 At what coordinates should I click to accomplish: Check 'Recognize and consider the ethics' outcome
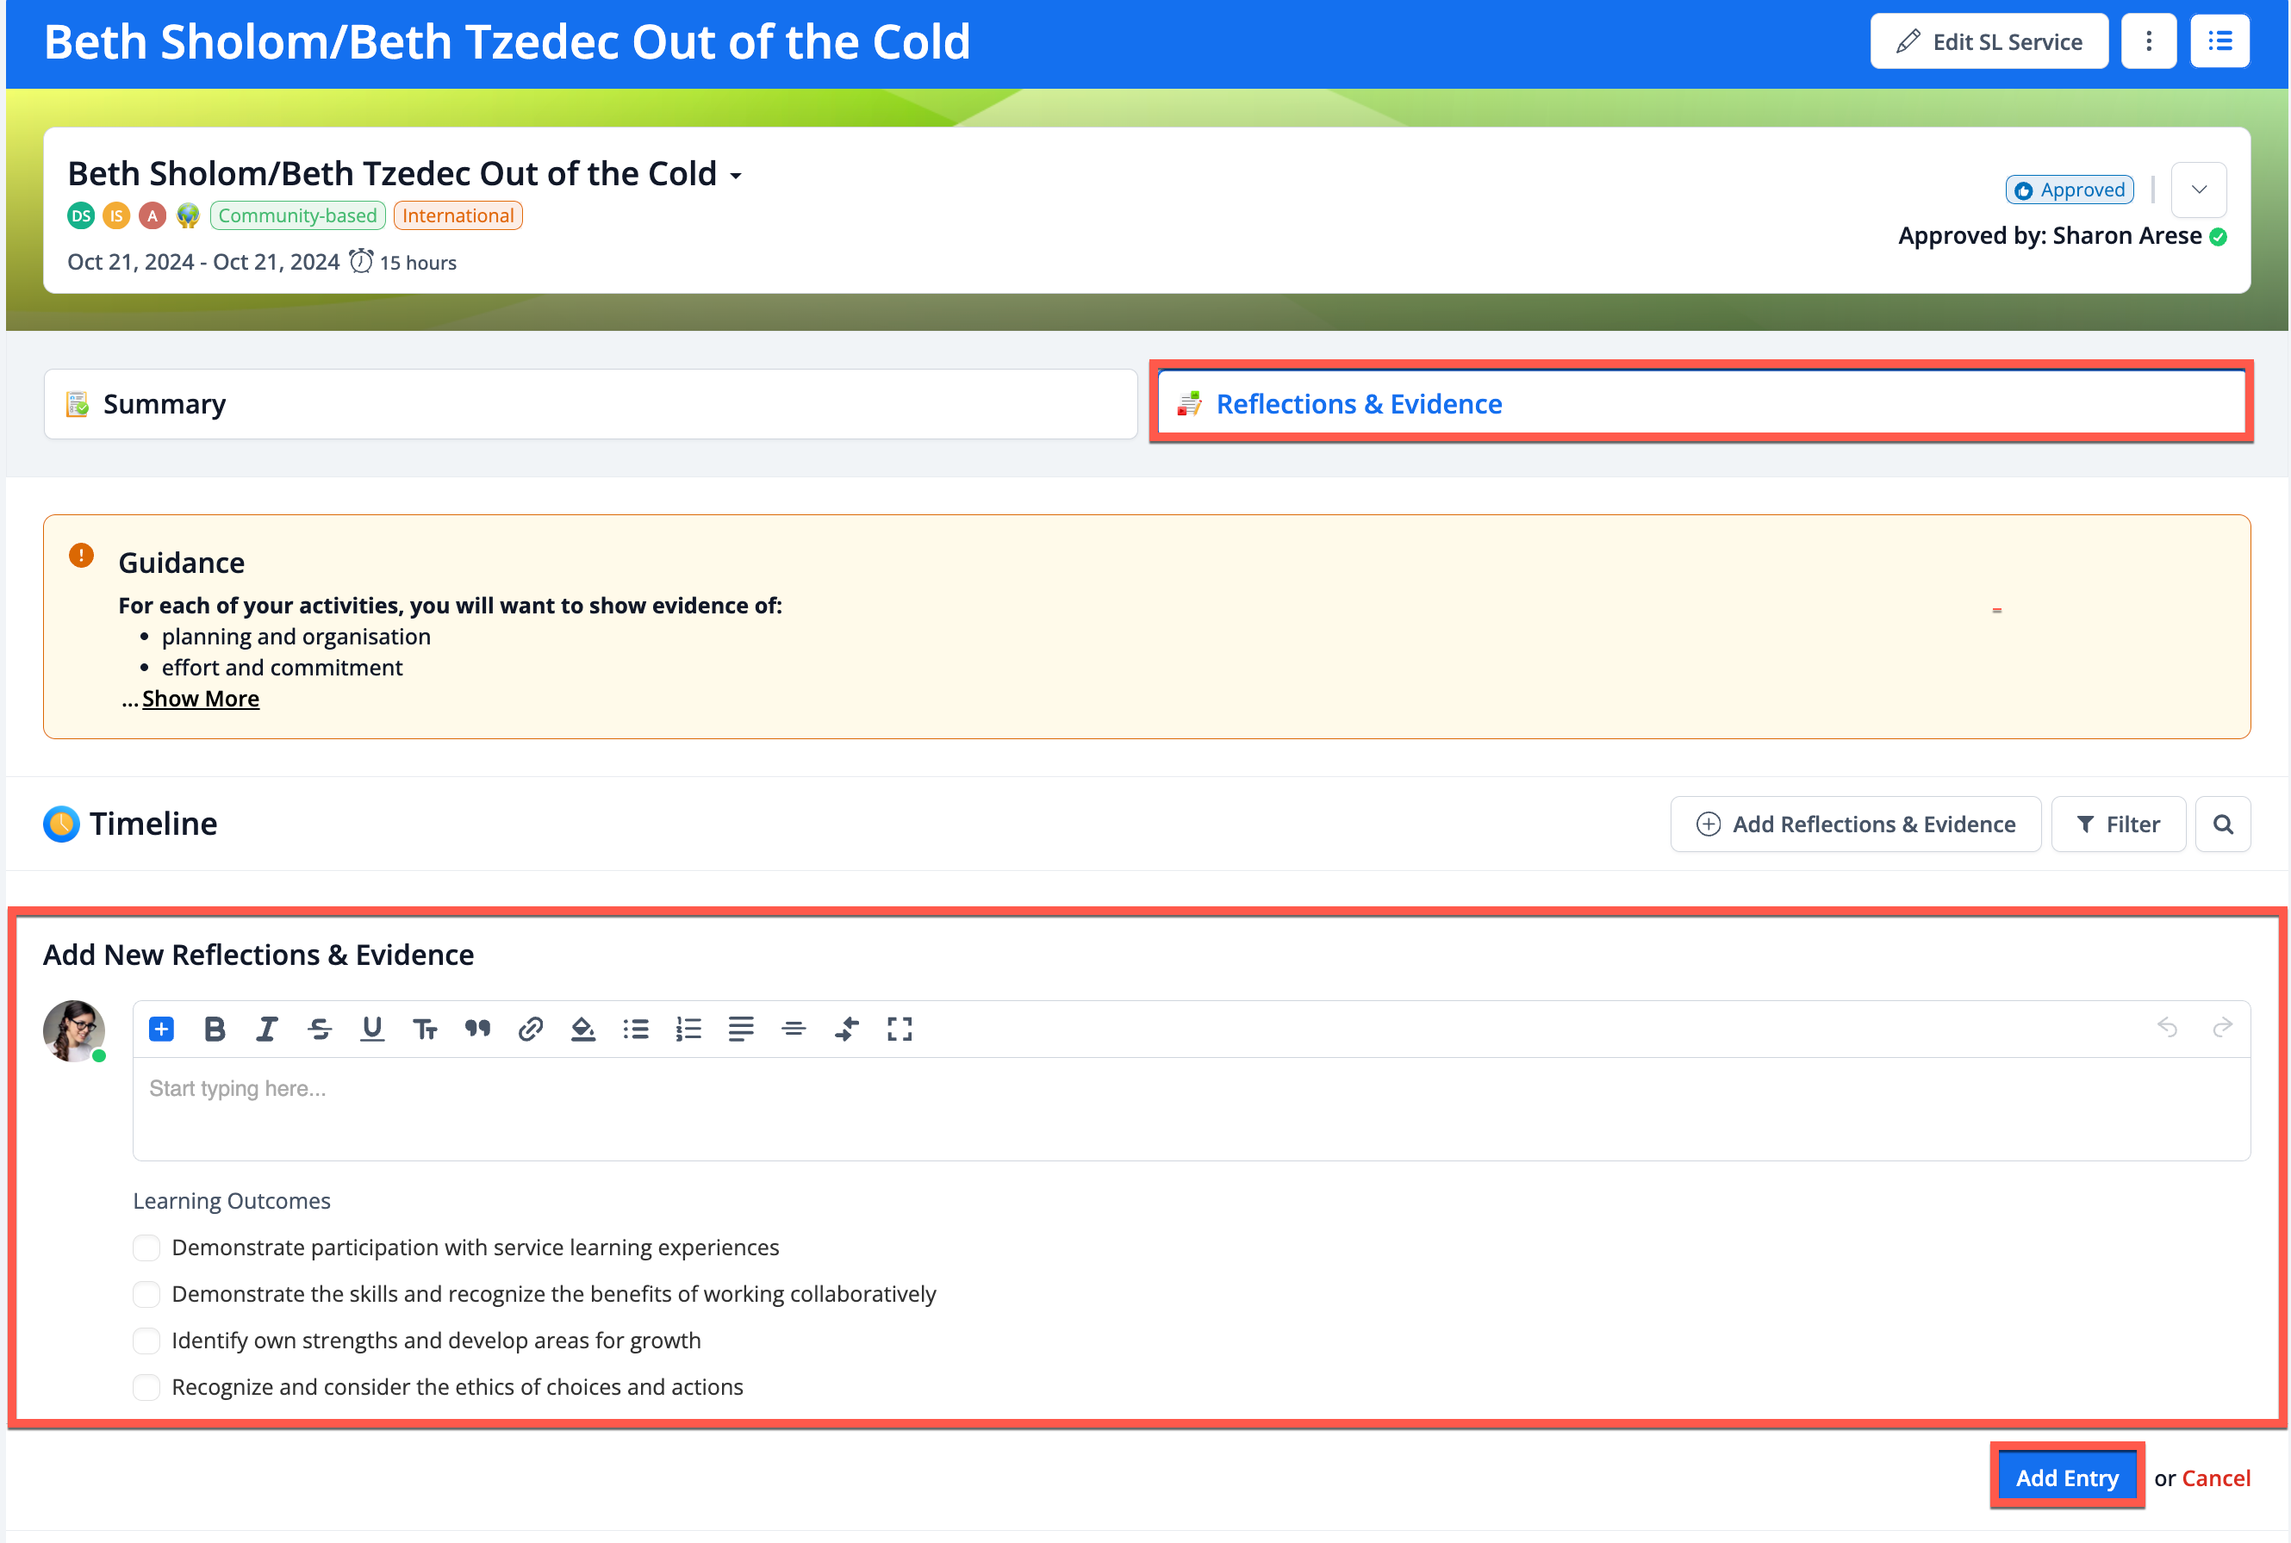point(146,1388)
